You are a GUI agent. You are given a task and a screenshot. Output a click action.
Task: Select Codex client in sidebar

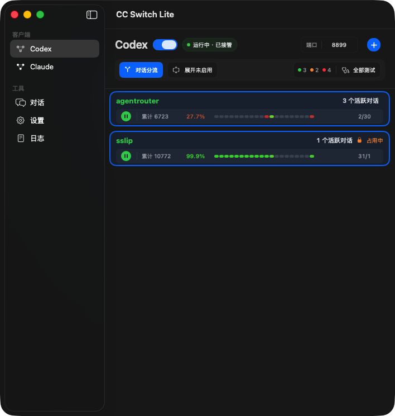tap(55, 49)
